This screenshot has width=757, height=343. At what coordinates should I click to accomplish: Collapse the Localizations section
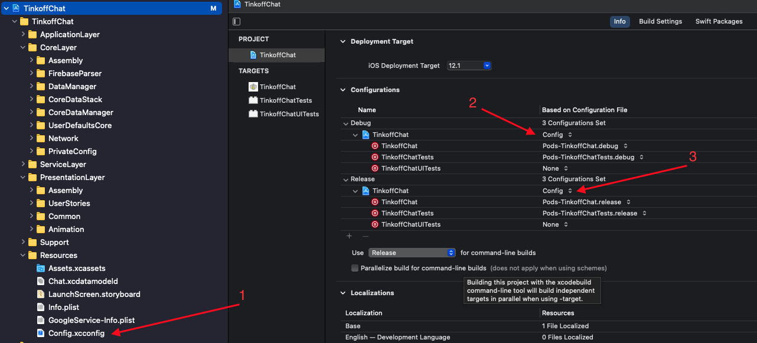pyautogui.click(x=342, y=293)
